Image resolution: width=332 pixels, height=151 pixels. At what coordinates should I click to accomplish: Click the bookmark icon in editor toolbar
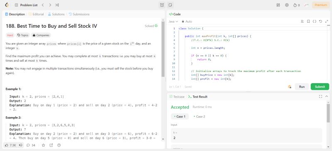(x=308, y=22)
